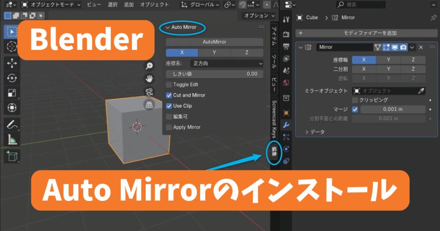The height and width of the screenshot is (231, 440).
Task: Collapse the Auto Mirror panel
Action: click(168, 27)
